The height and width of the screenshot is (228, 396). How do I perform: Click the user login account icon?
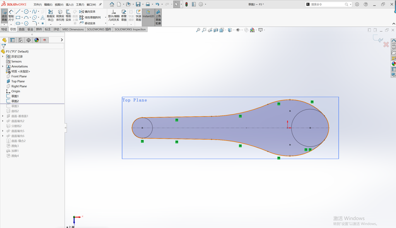pos(357,4)
